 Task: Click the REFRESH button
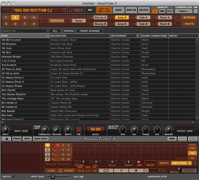click(x=69, y=31)
